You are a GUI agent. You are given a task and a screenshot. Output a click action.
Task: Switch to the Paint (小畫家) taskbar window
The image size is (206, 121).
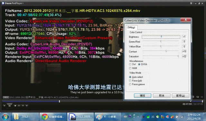[108, 116]
